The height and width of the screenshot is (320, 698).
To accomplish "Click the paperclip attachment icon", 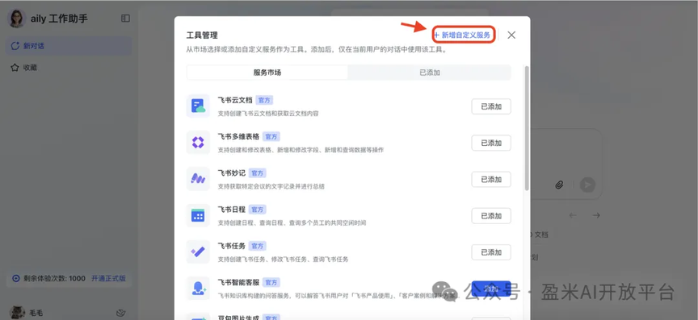I will pos(559,185).
